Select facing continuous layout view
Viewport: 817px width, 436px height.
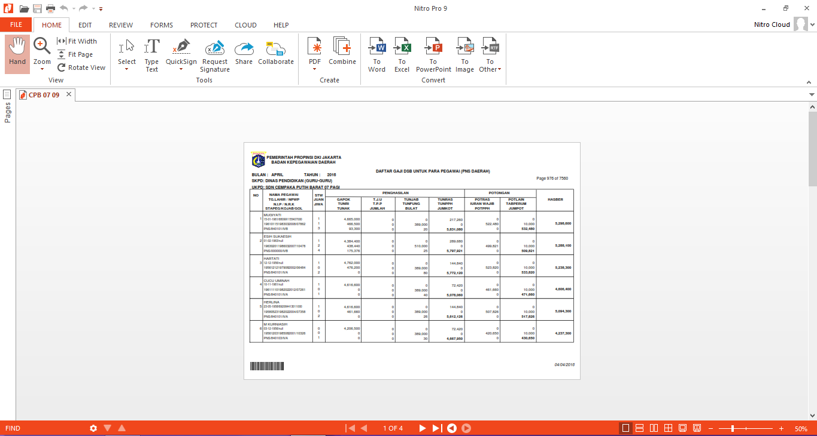668,428
